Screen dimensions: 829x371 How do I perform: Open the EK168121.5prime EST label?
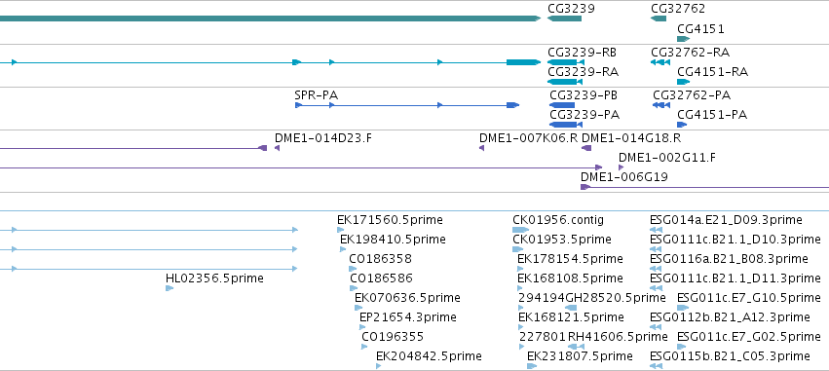point(571,317)
